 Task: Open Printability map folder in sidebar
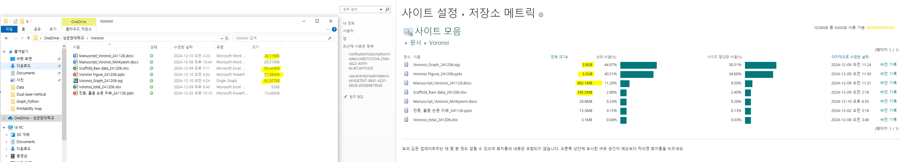(x=29, y=109)
